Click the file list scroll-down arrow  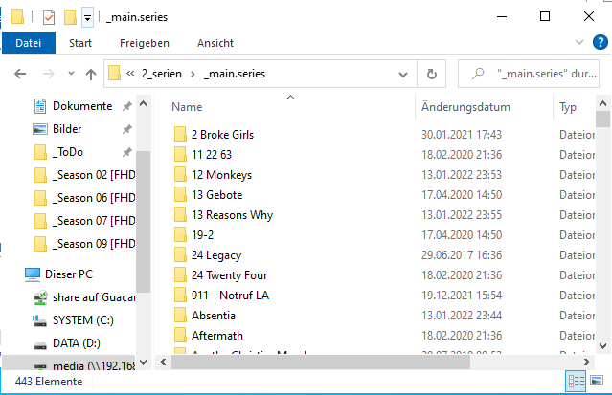pos(602,346)
